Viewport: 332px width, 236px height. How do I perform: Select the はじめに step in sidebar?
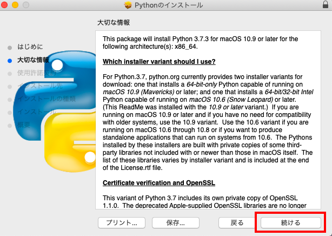[x=30, y=47]
